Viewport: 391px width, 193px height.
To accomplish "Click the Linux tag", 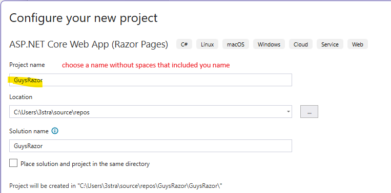I will (207, 44).
